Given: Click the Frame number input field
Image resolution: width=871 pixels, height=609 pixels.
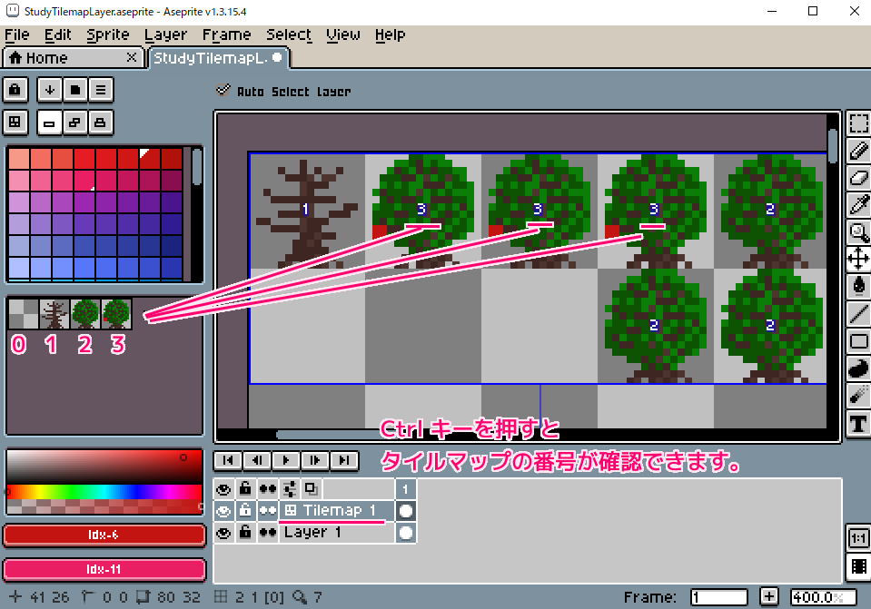Looking at the screenshot, I should (718, 597).
